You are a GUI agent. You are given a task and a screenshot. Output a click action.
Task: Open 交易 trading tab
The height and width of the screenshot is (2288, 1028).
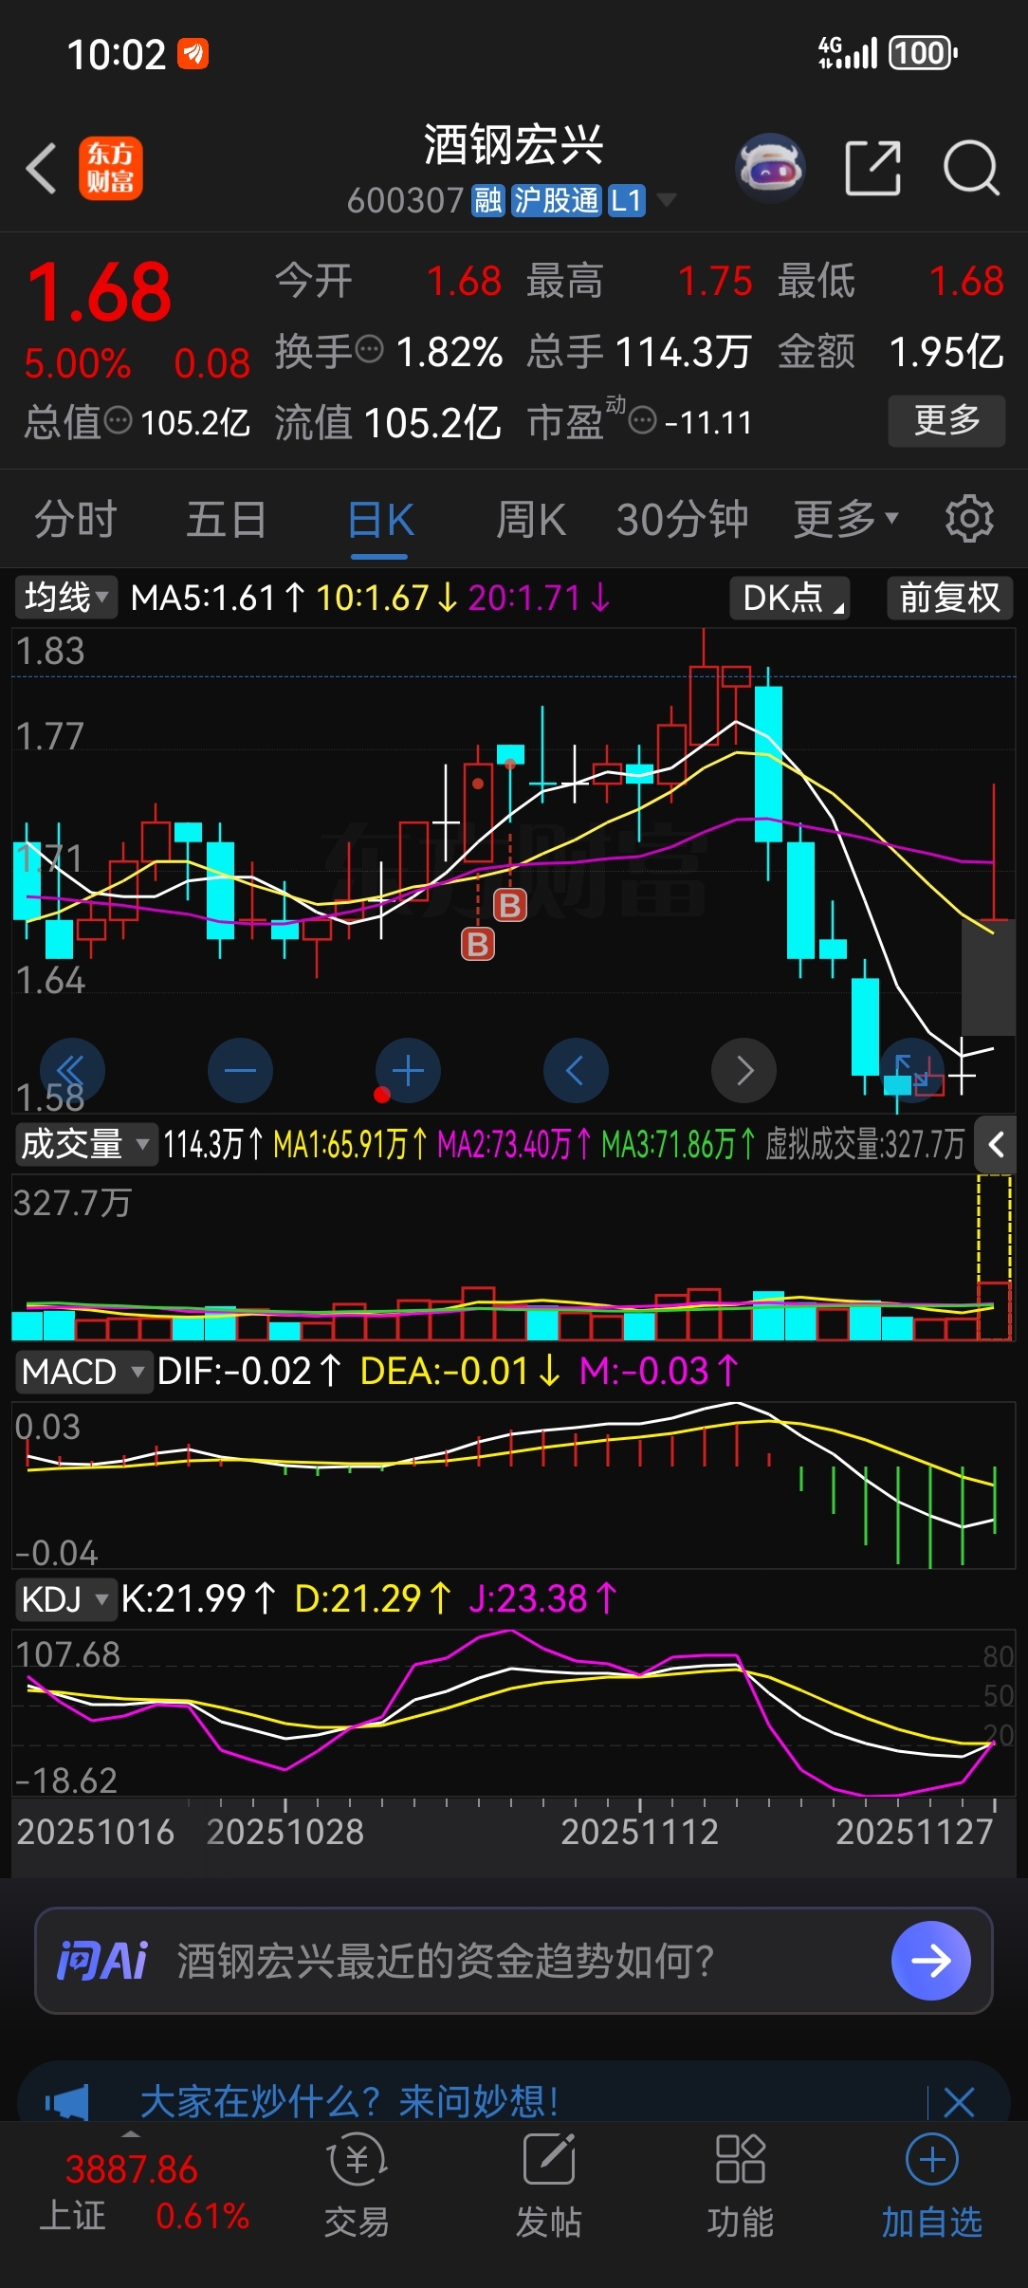[x=357, y=2186]
